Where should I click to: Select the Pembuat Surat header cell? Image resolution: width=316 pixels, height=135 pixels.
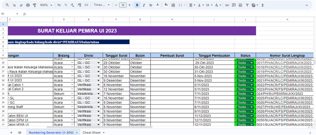(172, 55)
